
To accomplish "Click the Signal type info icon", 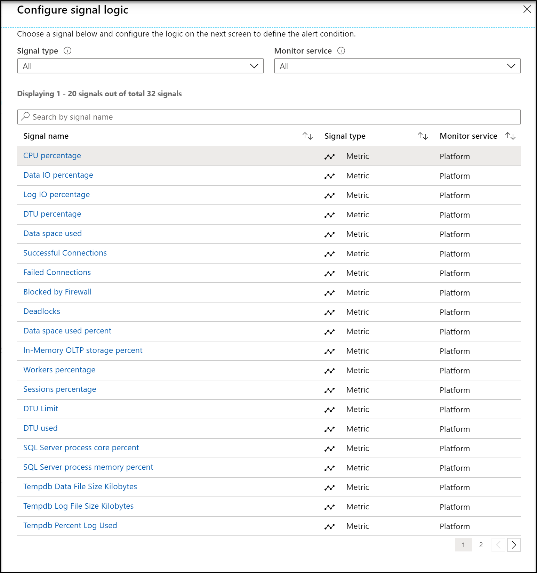I will click(x=67, y=51).
